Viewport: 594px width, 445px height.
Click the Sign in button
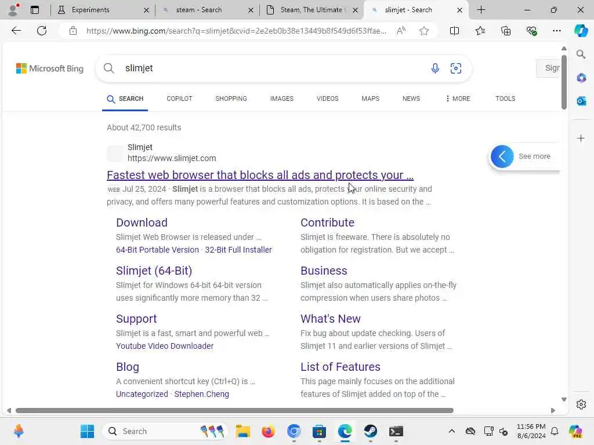pyautogui.click(x=548, y=68)
